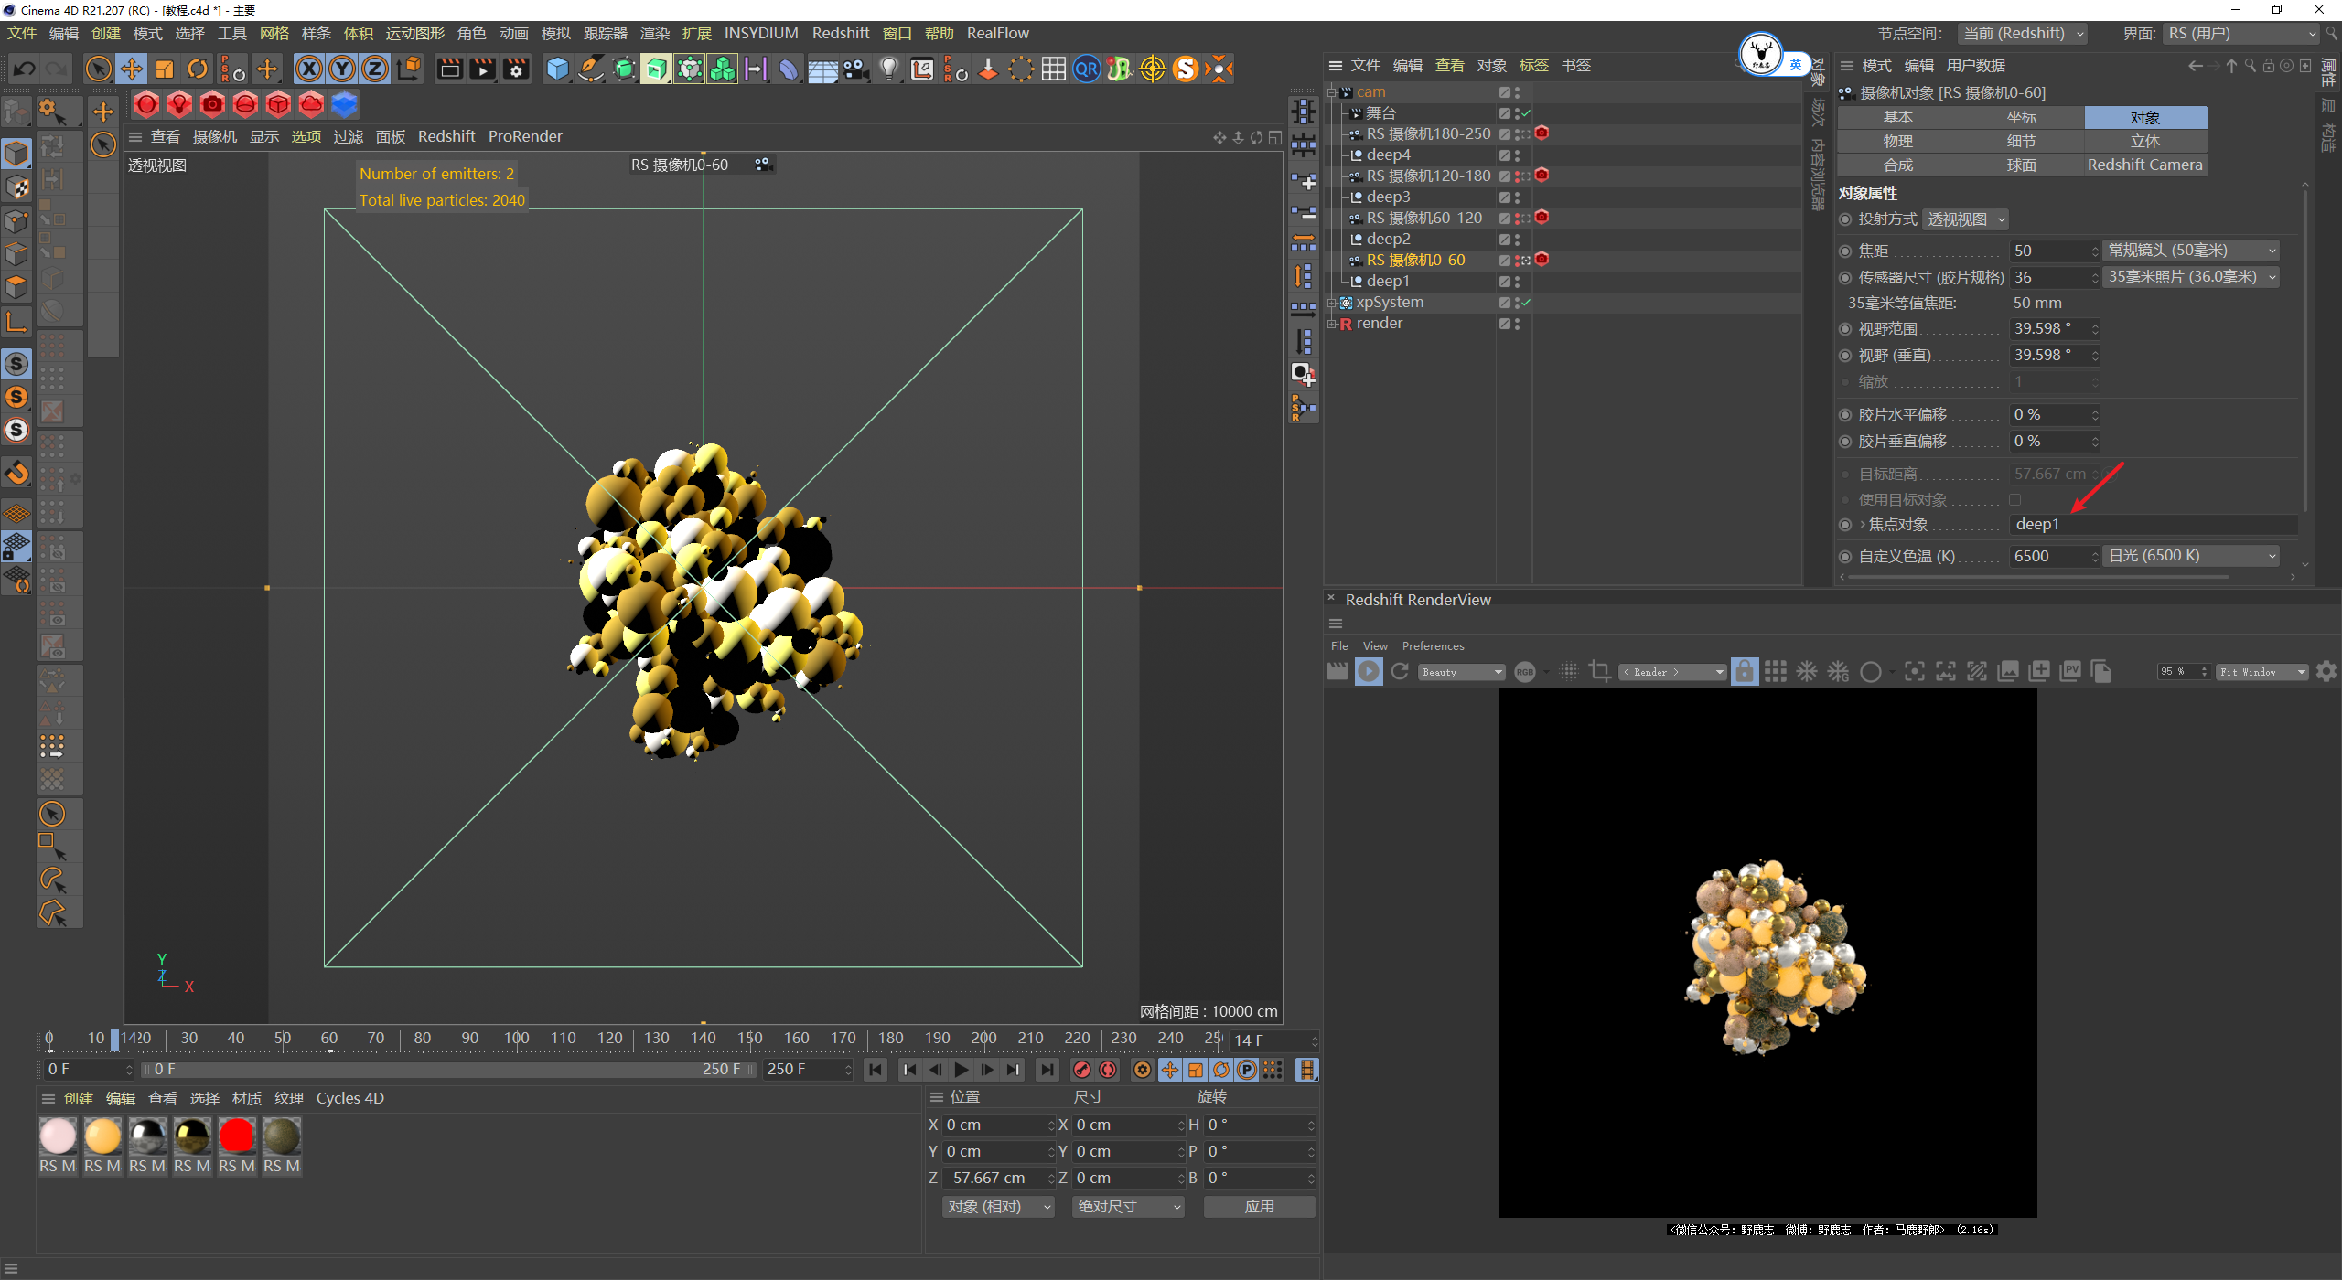Click the RGB channel button in RenderView
This screenshot has height=1280, width=2342.
pyautogui.click(x=1525, y=672)
